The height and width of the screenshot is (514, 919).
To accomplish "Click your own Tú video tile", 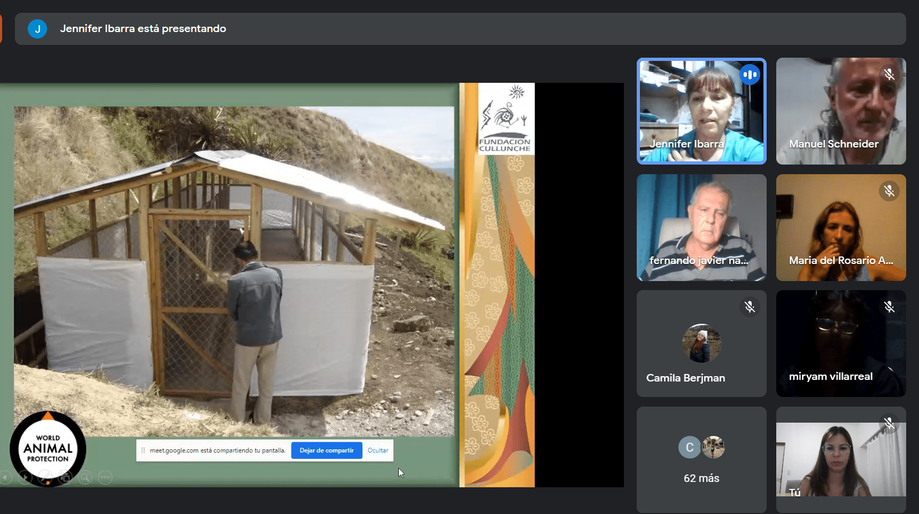I will tap(841, 460).
